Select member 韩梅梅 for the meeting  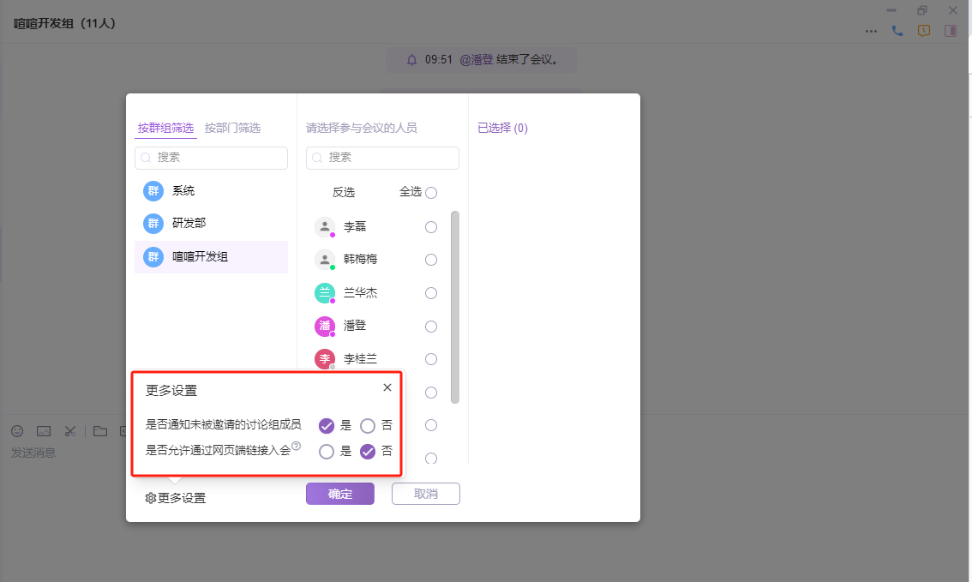click(x=431, y=260)
